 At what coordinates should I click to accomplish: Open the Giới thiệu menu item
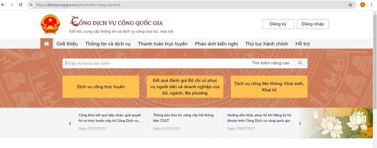pyautogui.click(x=67, y=44)
